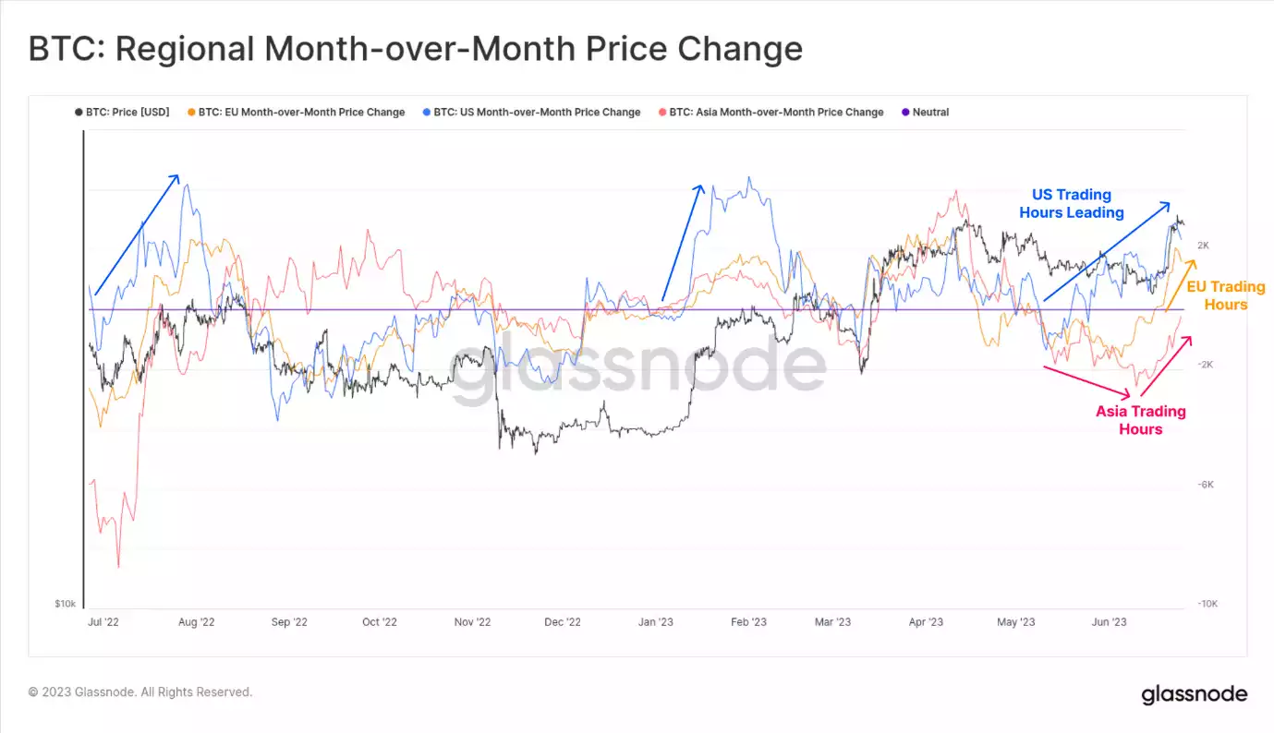Click the chart title BTC: Regional Month-over-Month Price Change
This screenshot has width=1274, height=733.
pyautogui.click(x=415, y=49)
